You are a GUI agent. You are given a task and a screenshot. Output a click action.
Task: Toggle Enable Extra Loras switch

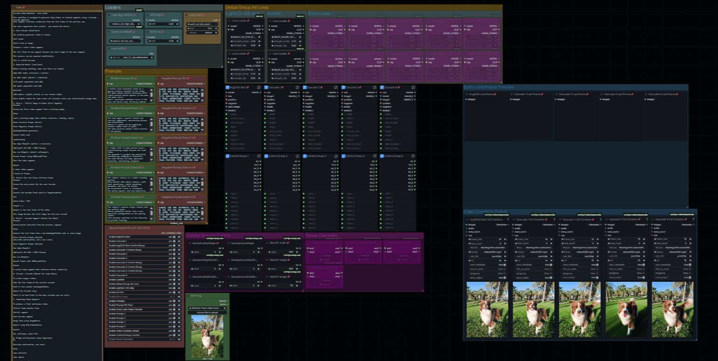(x=174, y=297)
